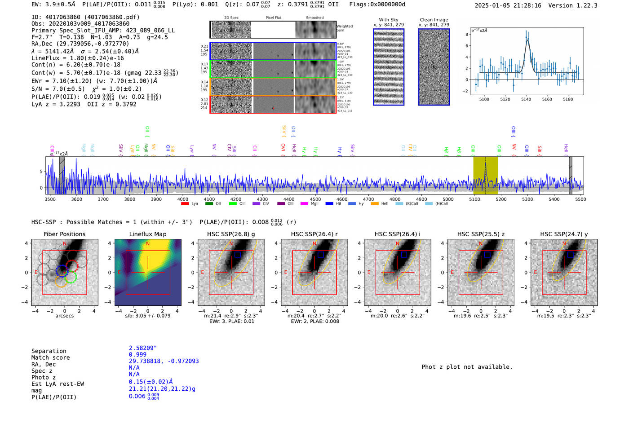Click the blue Hβ legend swatch
This screenshot has height=428, width=629.
coord(329,204)
